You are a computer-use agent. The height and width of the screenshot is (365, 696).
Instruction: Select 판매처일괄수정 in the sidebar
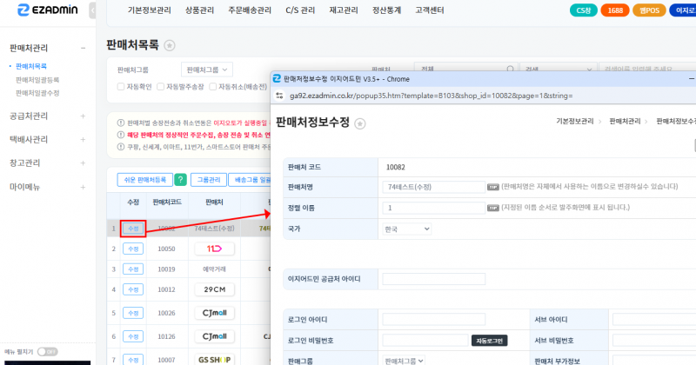37,93
